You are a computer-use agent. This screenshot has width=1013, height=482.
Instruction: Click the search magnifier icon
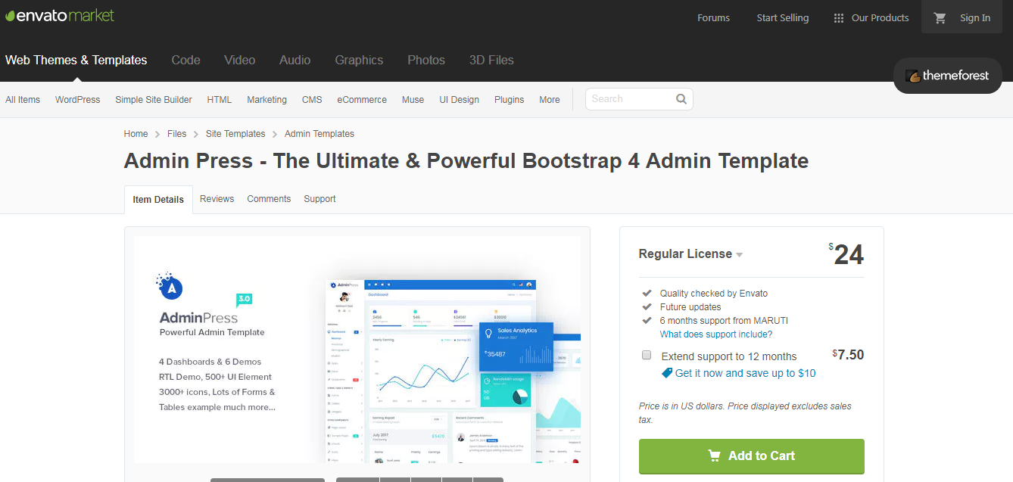coord(681,99)
